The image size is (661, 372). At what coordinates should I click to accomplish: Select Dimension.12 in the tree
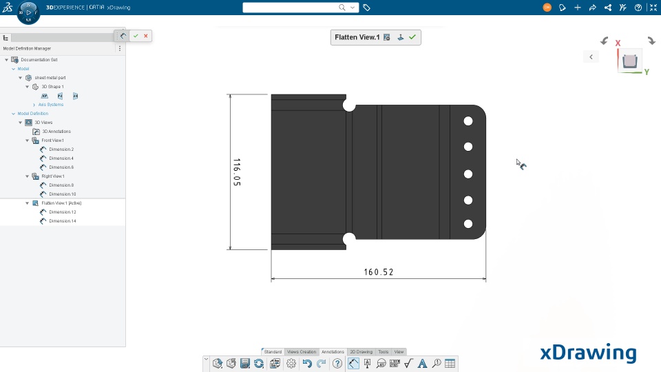pos(63,212)
